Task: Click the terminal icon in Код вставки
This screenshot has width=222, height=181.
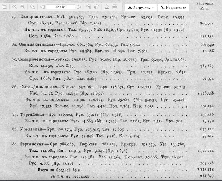Action: click(163, 8)
